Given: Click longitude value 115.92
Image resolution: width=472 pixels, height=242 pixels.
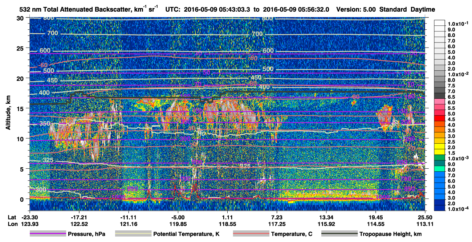Looking at the screenshot, I should [326, 224].
